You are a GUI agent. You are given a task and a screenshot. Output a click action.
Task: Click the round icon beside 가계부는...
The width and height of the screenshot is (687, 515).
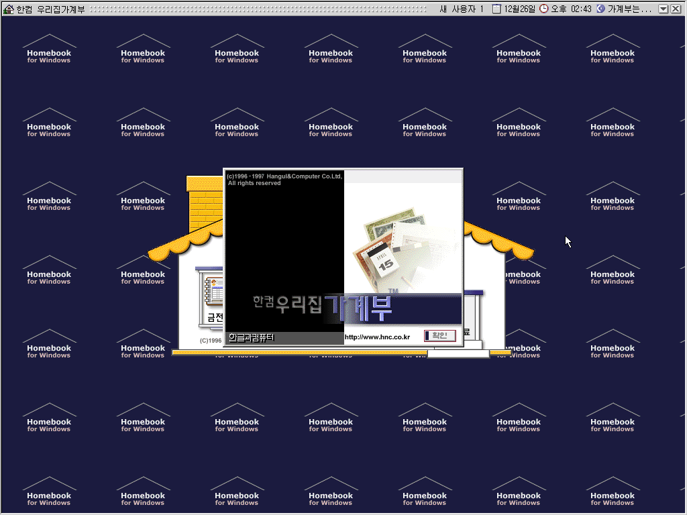pyautogui.click(x=600, y=9)
